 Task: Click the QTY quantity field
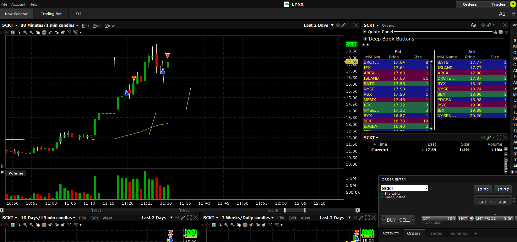pyautogui.click(x=438, y=218)
